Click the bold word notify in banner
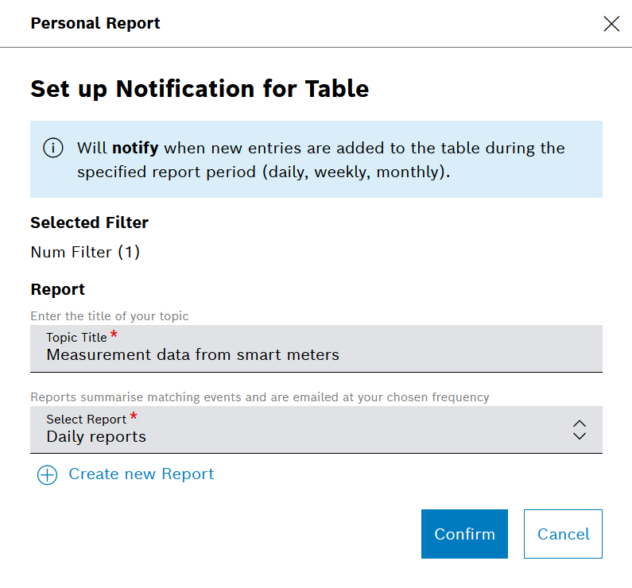Screen dimensions: 632x588 (135, 148)
